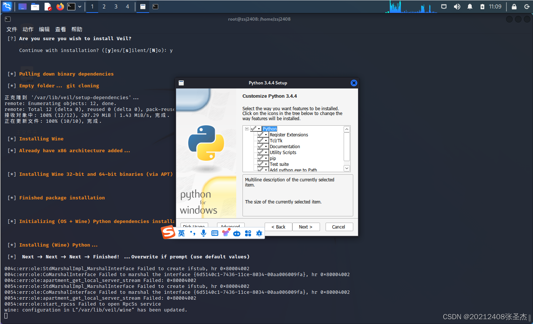This screenshot has width=533, height=324.
Task: Open the Sogou toolbox grid icon
Action: pos(248,233)
